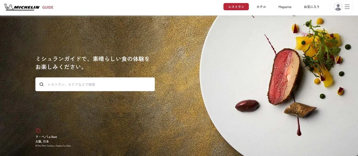
Task: Open the user account avatar icon
Action: click(x=338, y=7)
